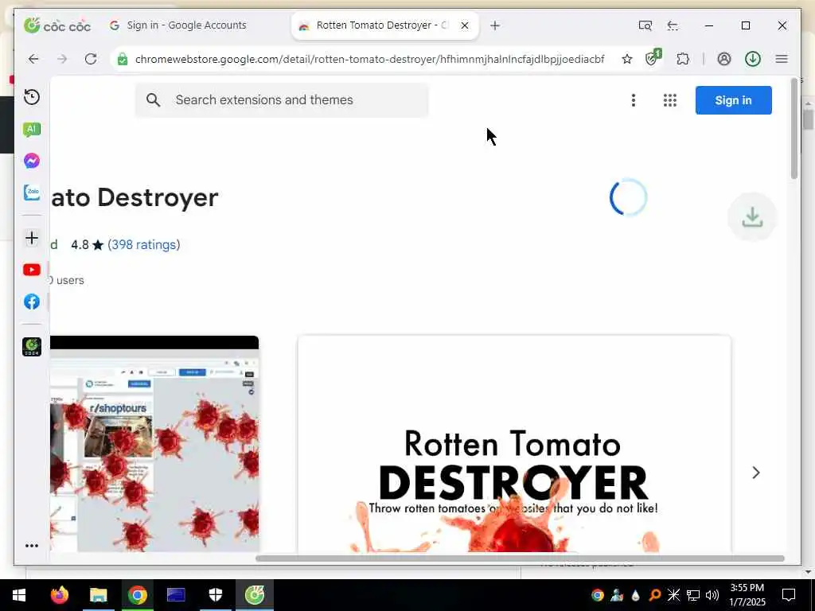View site security lock info
The height and width of the screenshot is (611, 815).
[122, 59]
